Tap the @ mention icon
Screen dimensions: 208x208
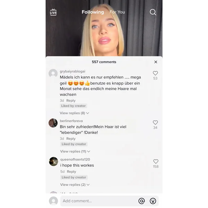pyautogui.click(x=141, y=201)
